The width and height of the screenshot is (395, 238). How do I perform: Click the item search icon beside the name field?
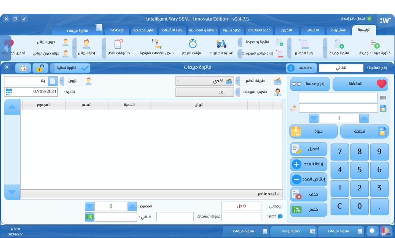click(383, 109)
